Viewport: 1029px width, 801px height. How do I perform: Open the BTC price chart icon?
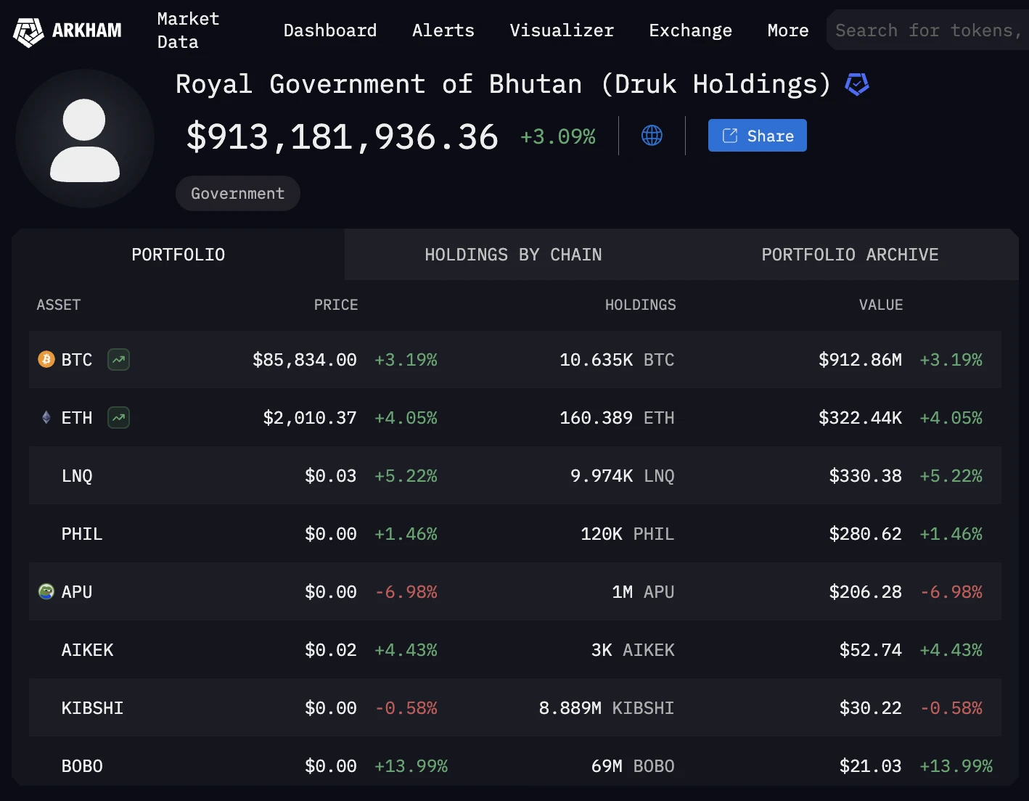pos(119,360)
